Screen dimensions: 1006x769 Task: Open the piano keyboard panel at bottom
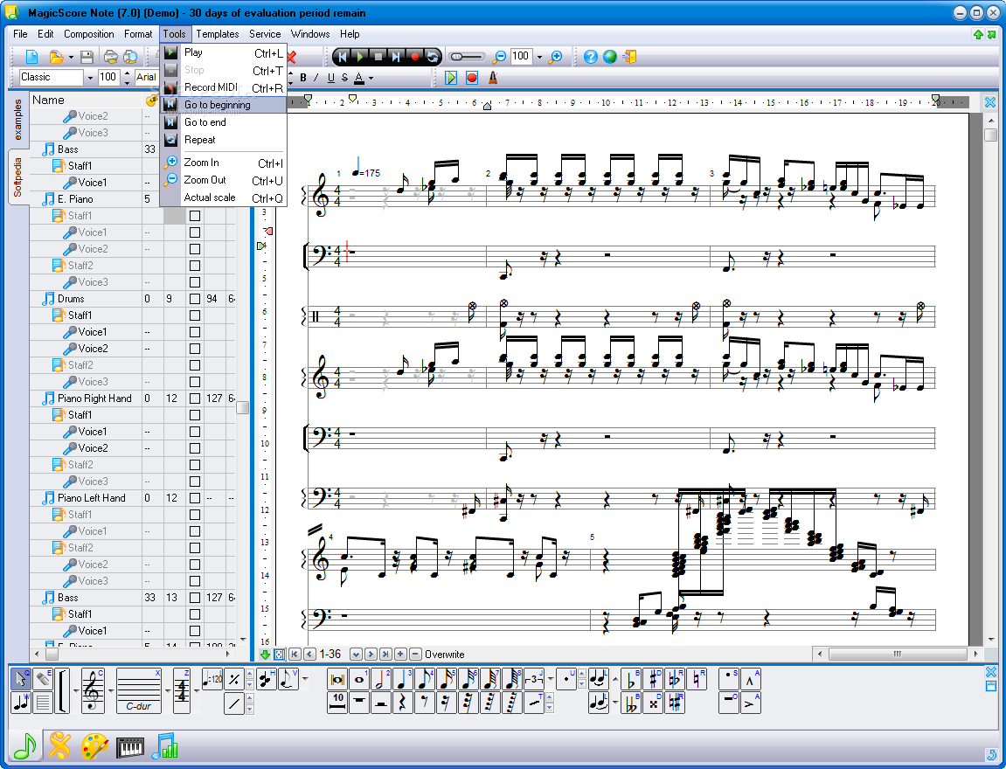(130, 747)
